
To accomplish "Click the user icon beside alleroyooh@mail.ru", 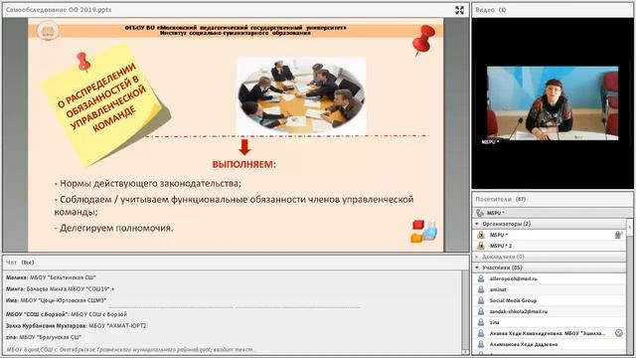I will tap(481, 278).
